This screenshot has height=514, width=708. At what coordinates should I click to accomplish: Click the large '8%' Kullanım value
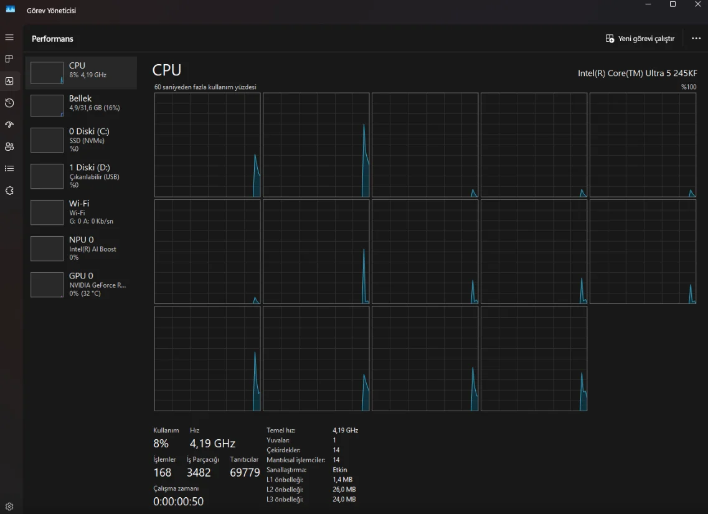click(x=161, y=444)
